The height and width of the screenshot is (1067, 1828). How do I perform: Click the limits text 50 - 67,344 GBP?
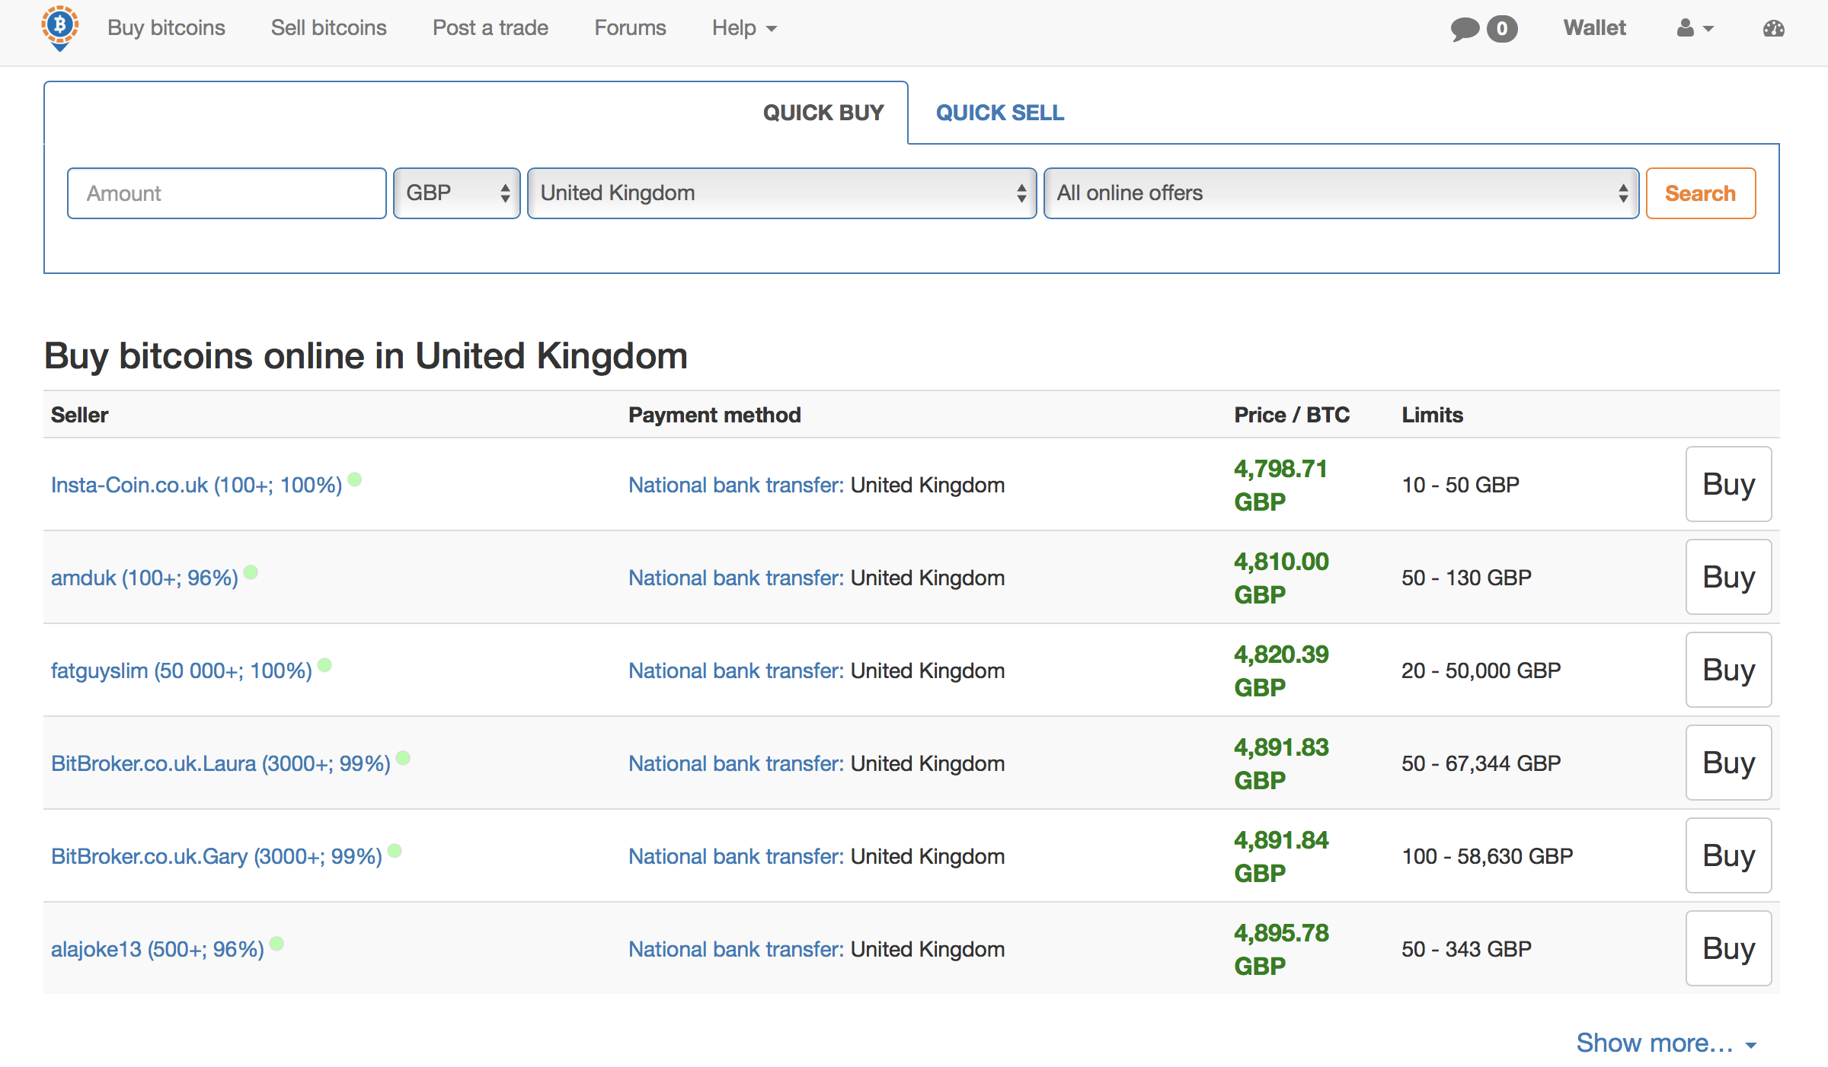tap(1481, 763)
